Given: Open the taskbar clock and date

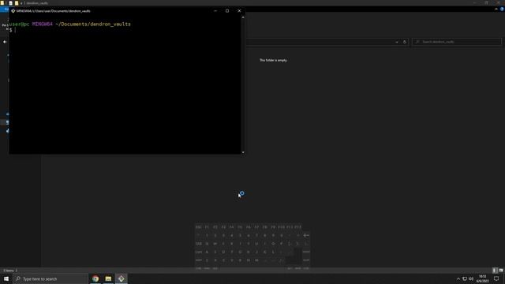Looking at the screenshot, I should (482, 278).
